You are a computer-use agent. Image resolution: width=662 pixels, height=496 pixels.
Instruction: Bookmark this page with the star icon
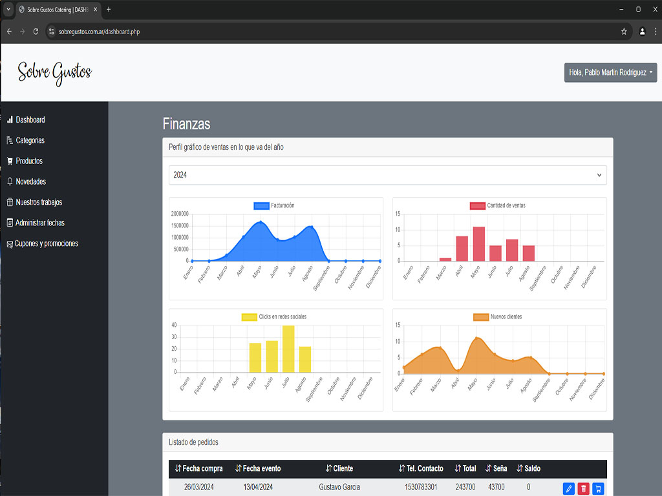pyautogui.click(x=624, y=31)
